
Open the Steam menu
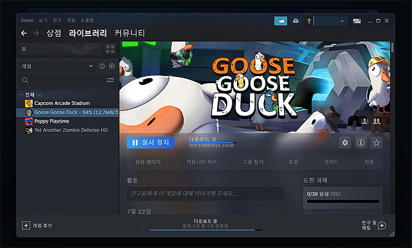(x=27, y=21)
